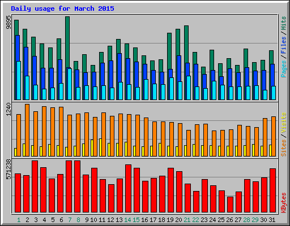This screenshot has width=290, height=226.
Task: Select day 31 label on the x-axis
Action: click(x=272, y=220)
